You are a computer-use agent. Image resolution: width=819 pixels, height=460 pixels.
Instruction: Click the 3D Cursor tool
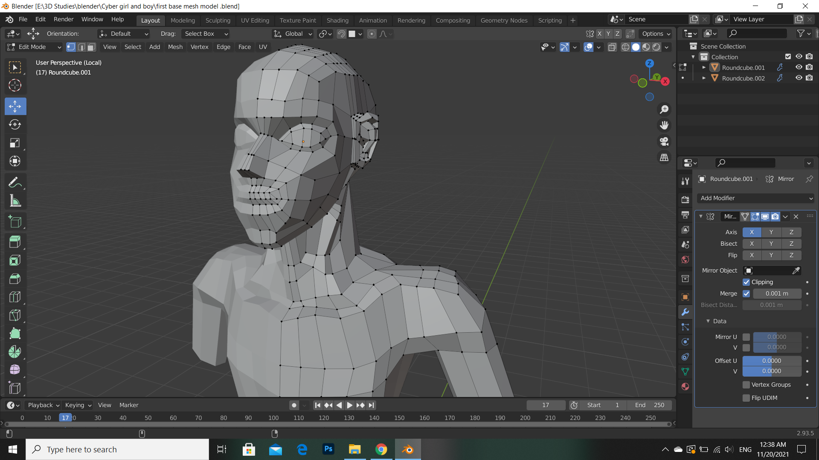click(x=15, y=85)
